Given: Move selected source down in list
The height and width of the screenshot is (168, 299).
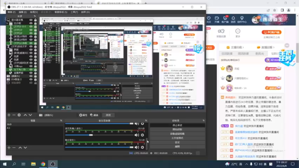Looking at the screenshot, I should click(30, 115).
